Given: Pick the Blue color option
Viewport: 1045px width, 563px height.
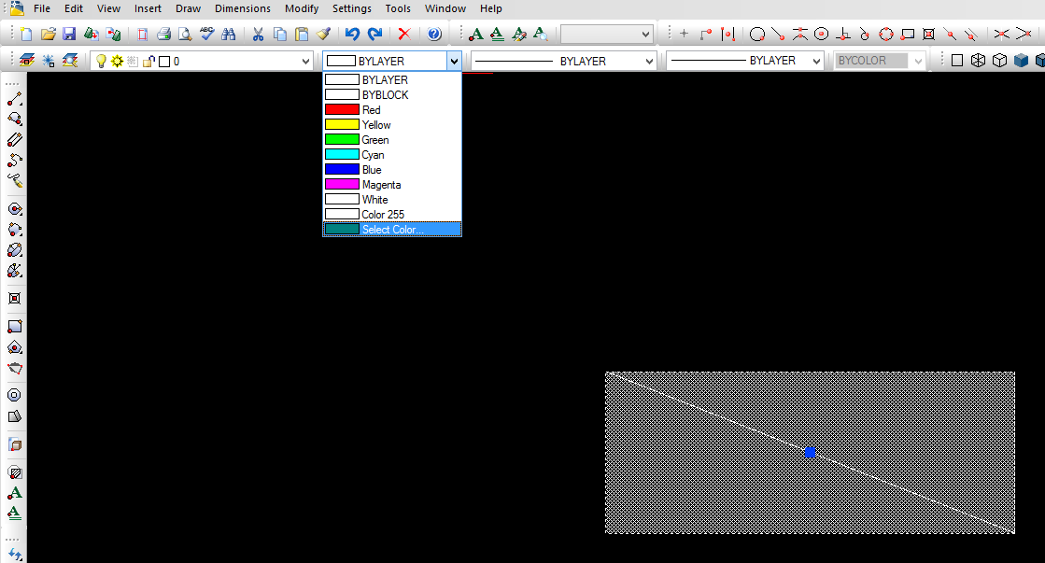Looking at the screenshot, I should coord(392,170).
